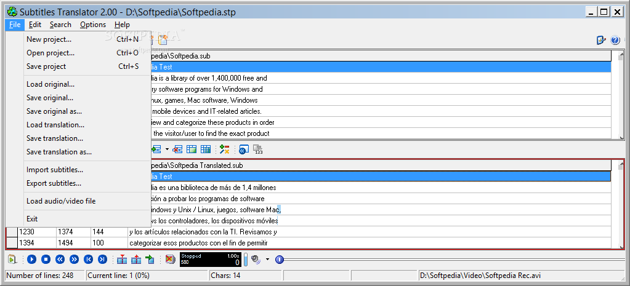Open the Search menu

(60, 25)
